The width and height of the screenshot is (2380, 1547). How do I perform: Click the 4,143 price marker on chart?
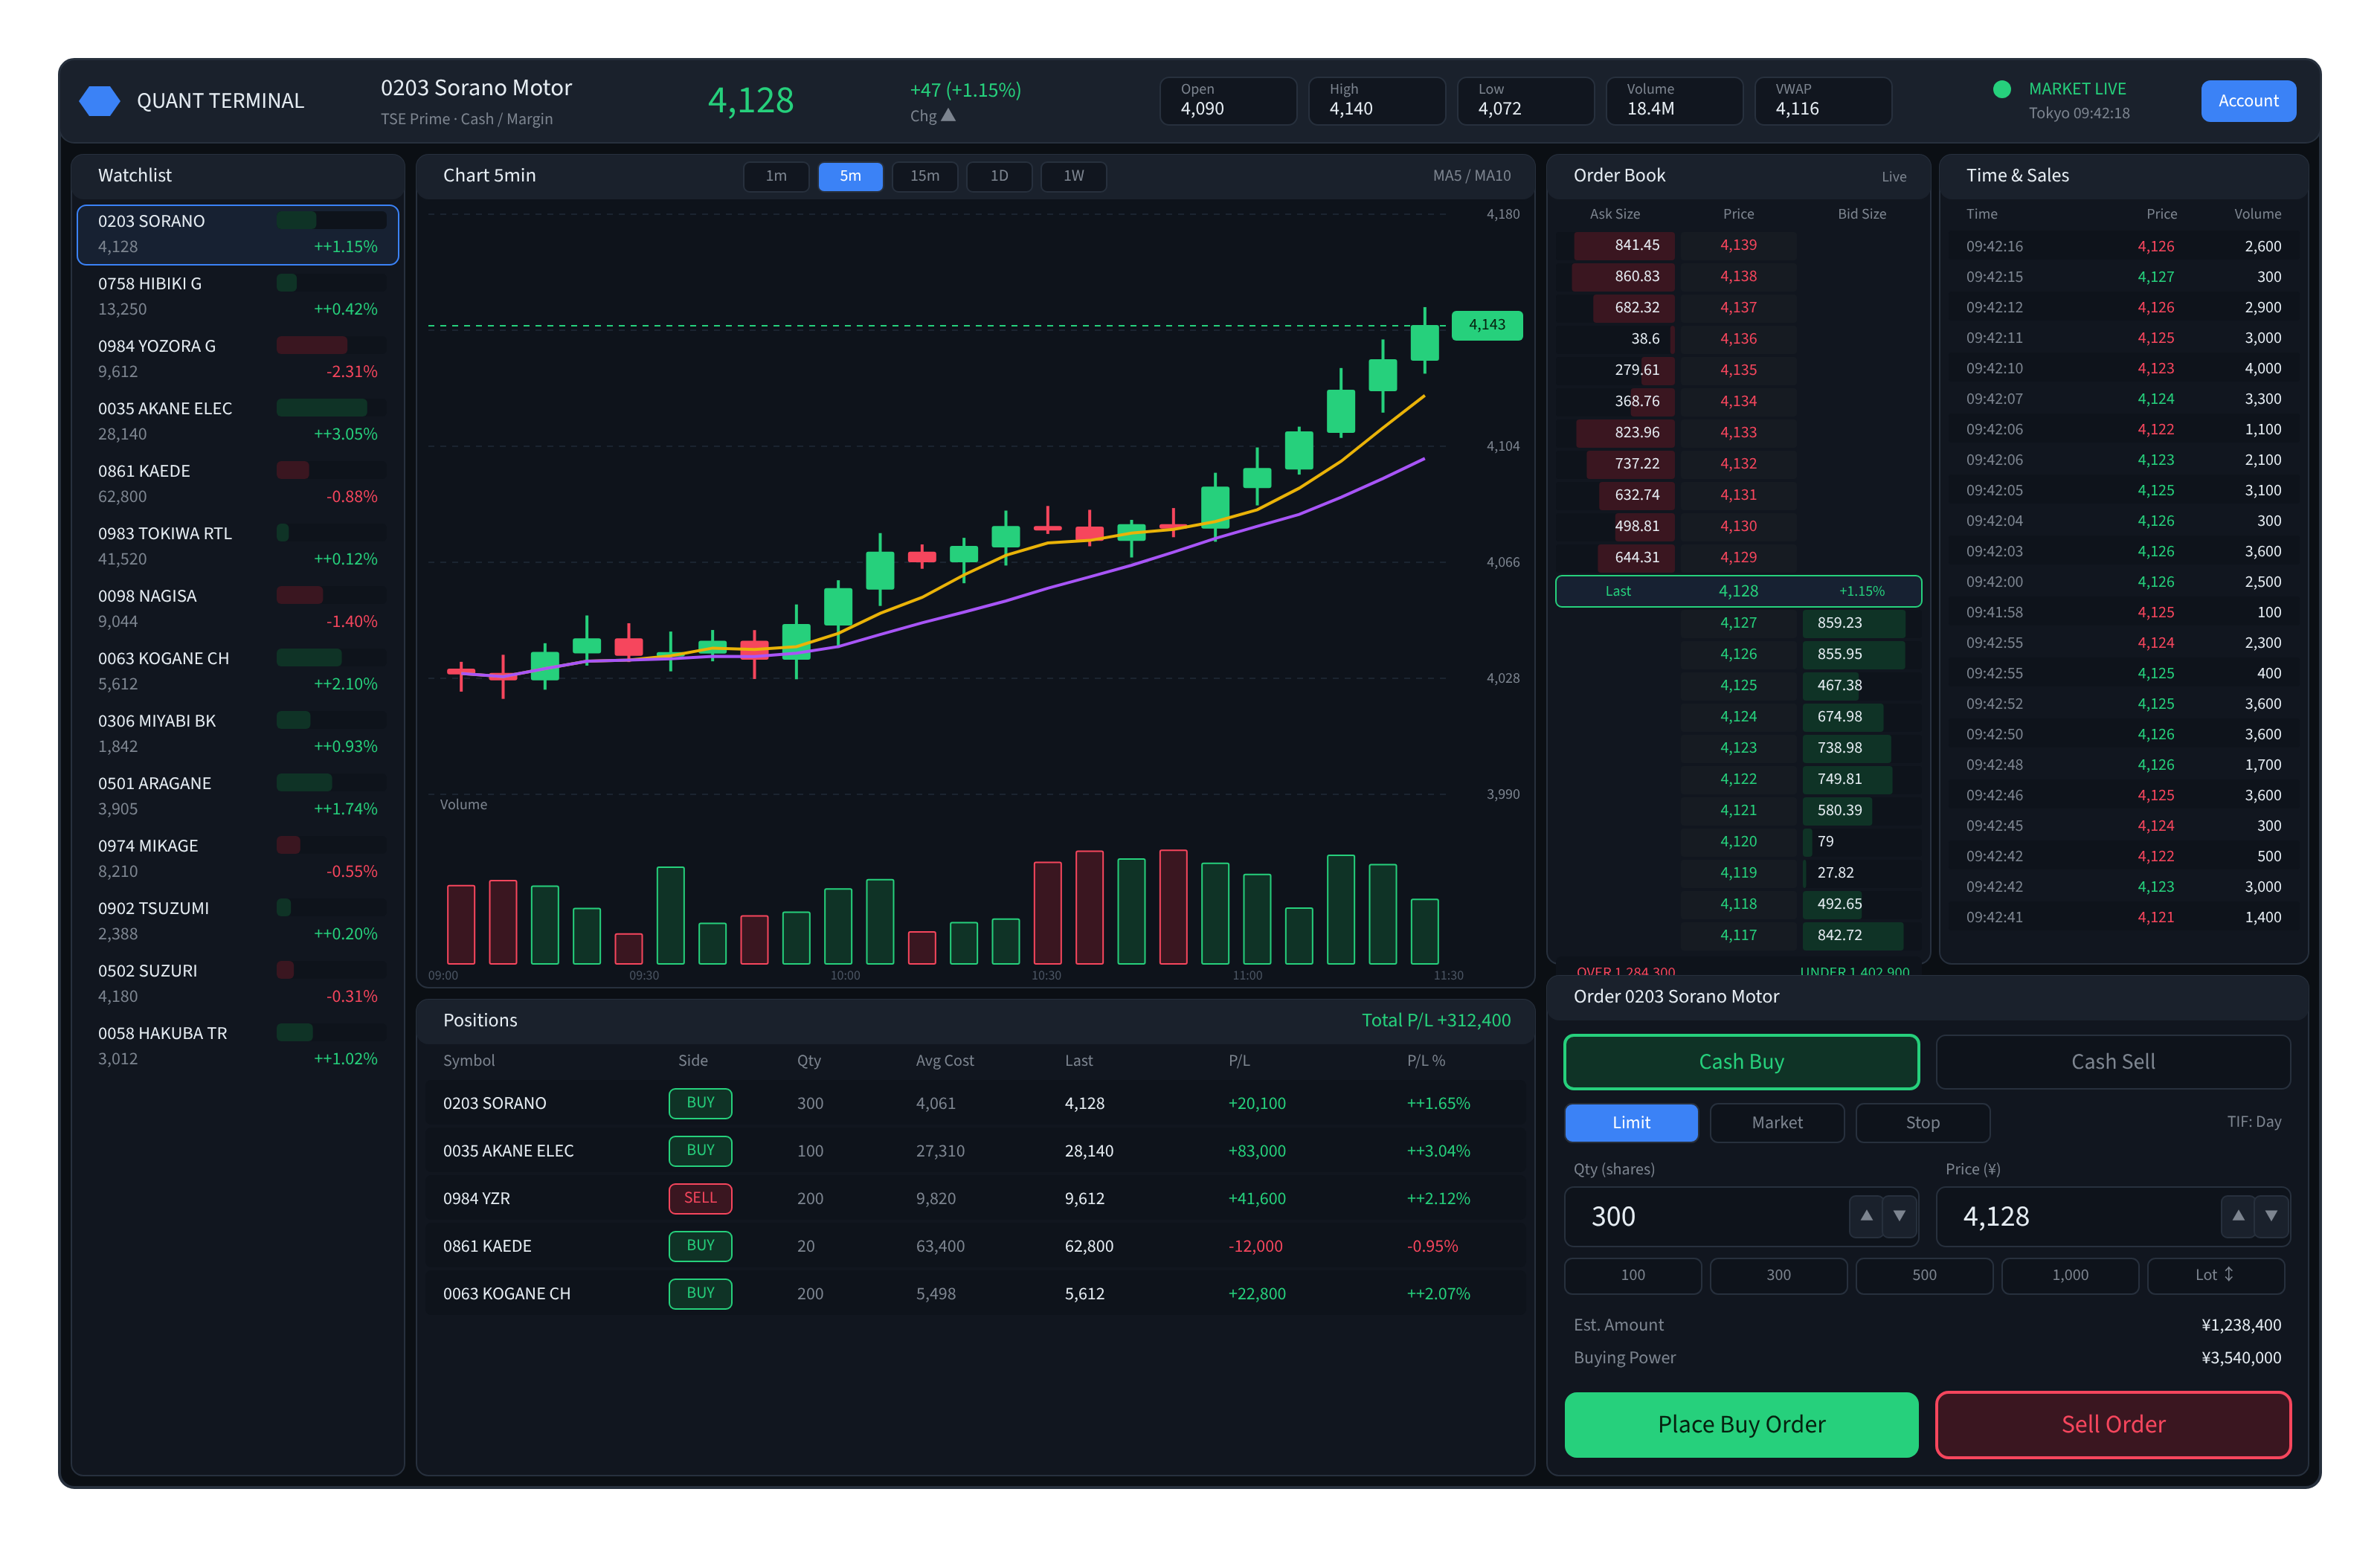[x=1487, y=325]
